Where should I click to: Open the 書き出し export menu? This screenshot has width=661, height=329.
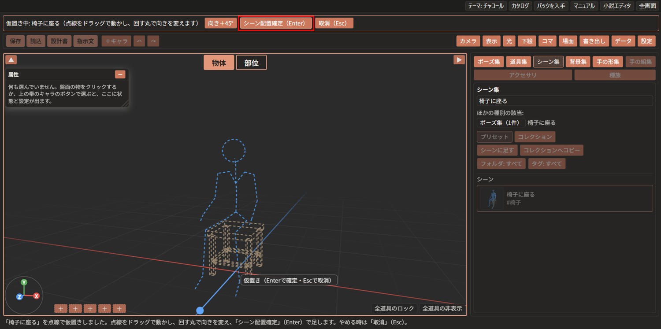(x=594, y=41)
